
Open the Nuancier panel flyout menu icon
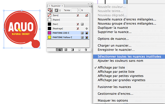point(91,7)
